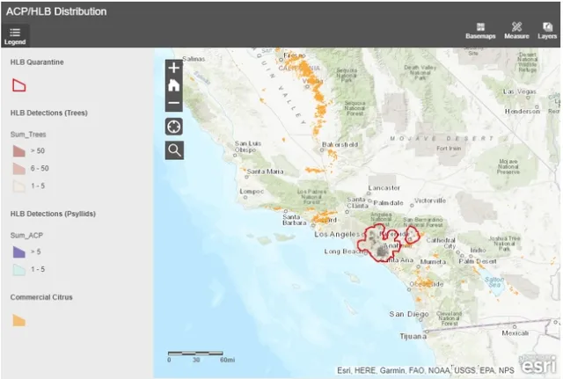The image size is (563, 379).
Task: Open the map search tool
Action: point(174,150)
